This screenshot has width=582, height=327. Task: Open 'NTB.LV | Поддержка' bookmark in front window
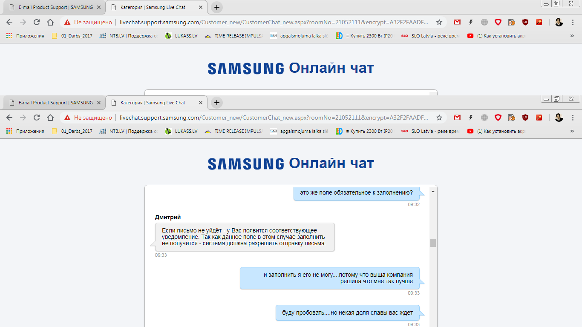point(129,131)
